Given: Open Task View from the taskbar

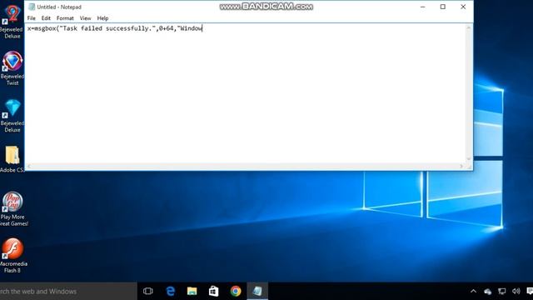Looking at the screenshot, I should click(148, 291).
